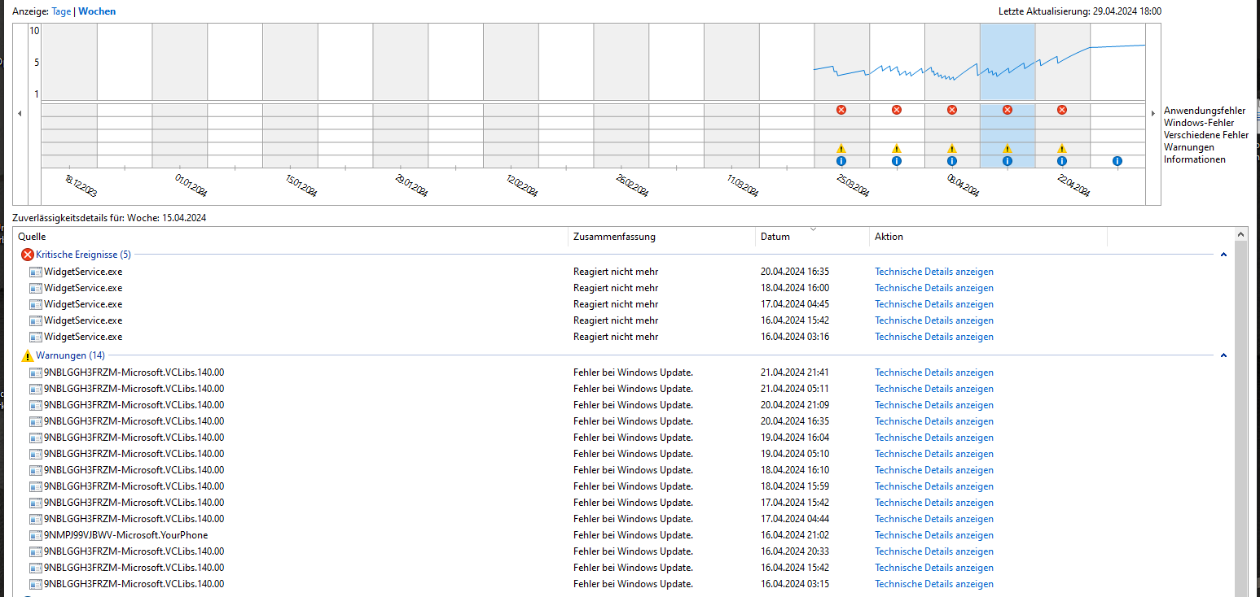Click warning triangle in column between 25.03.2024 and 08.04.2024
This screenshot has width=1260, height=597.
(x=897, y=148)
